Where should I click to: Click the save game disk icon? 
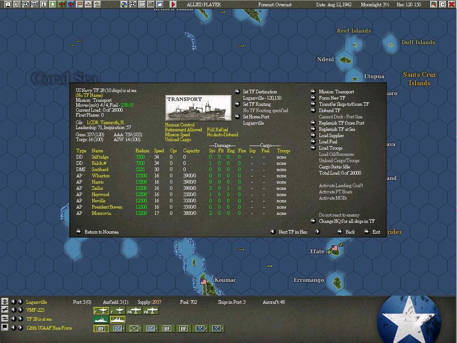(8, 4)
